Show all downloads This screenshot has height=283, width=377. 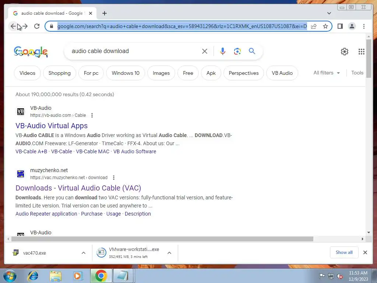click(344, 252)
